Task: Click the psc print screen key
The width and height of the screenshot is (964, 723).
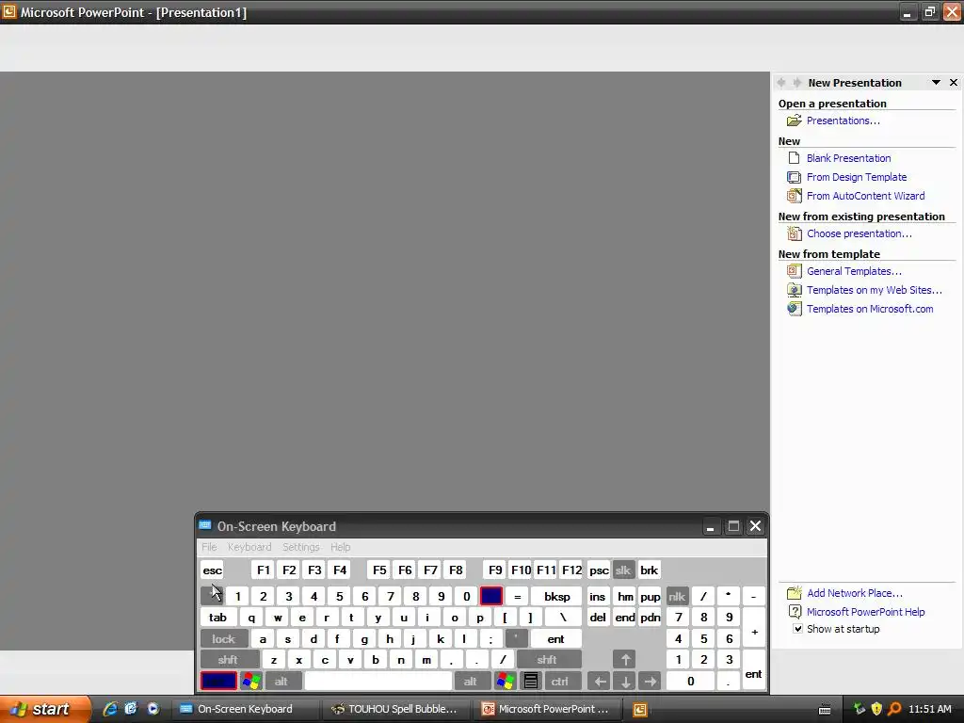Action: 599,570
